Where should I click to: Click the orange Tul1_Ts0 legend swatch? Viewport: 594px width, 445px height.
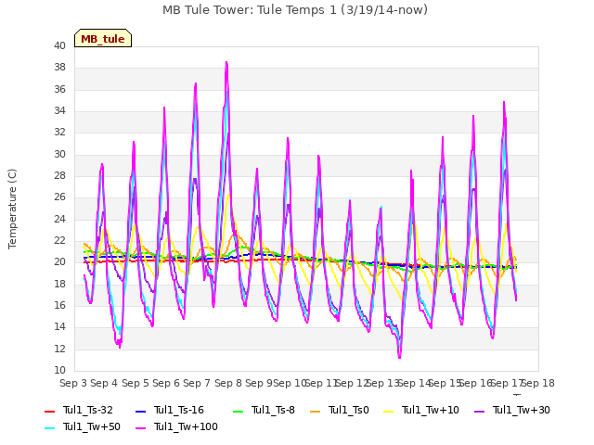coord(316,411)
